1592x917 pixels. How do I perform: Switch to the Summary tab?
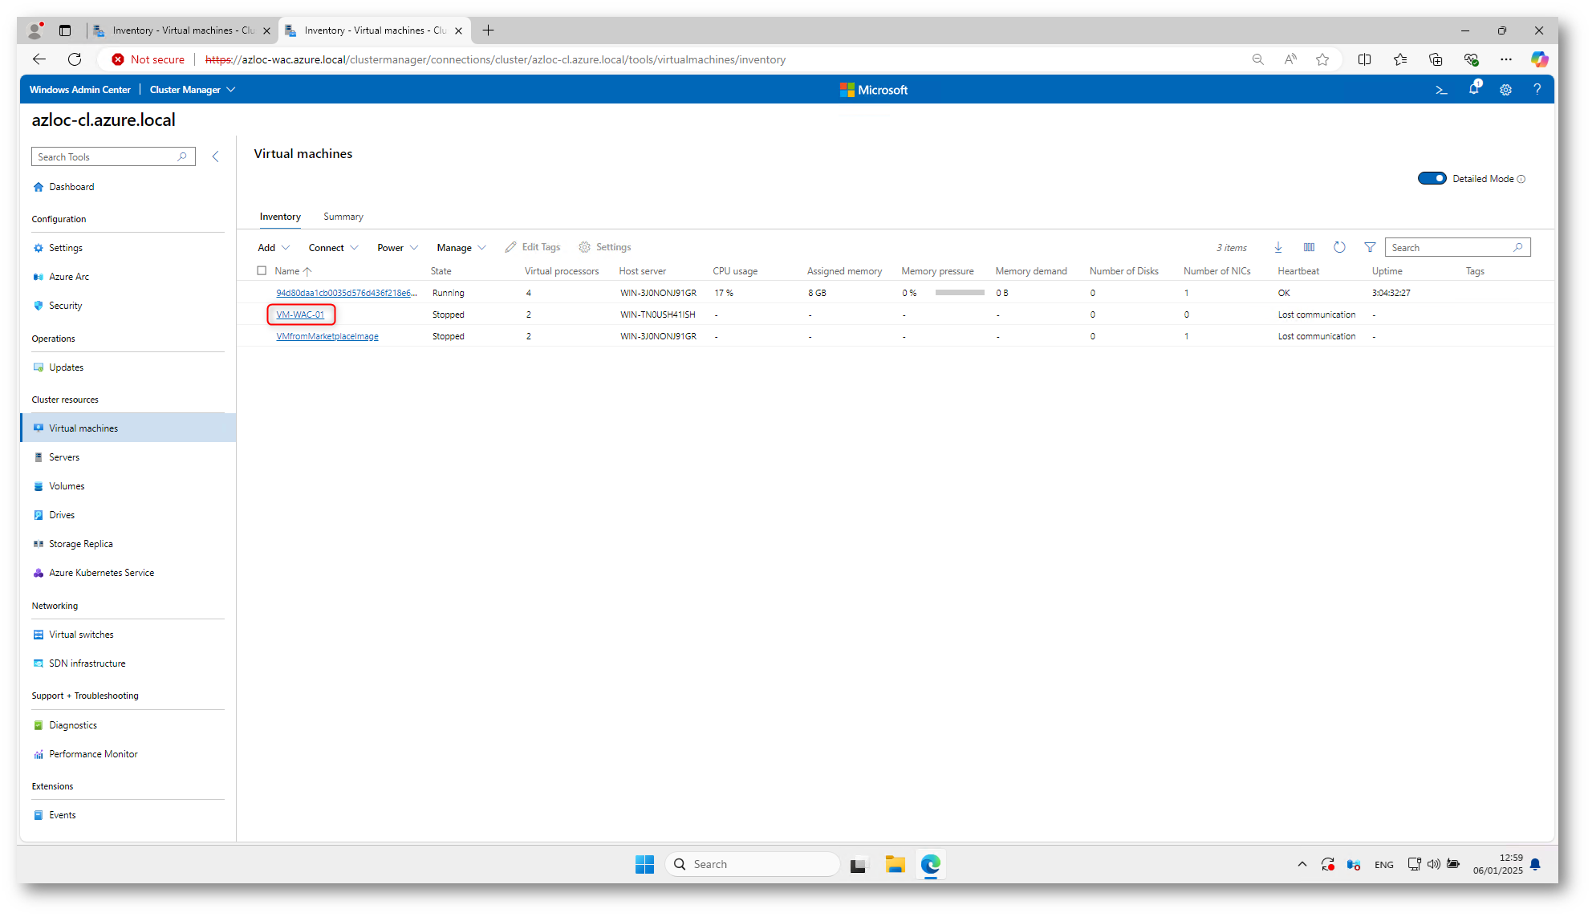pos(343,217)
